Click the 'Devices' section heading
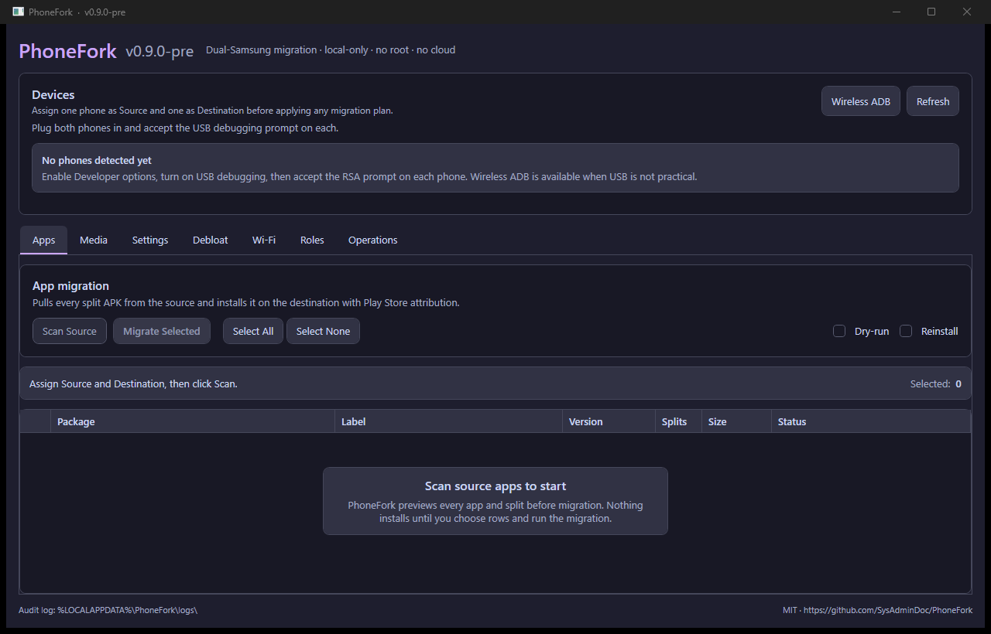Screen dimensions: 991x634 (x=53, y=95)
